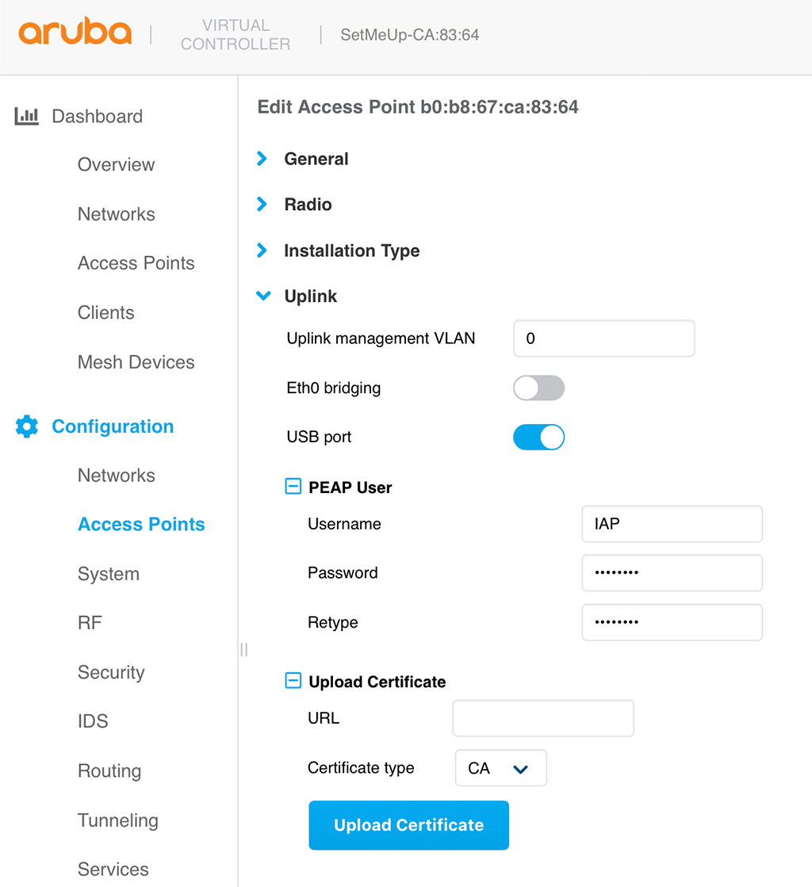
Task: Click the aruba logo in the header
Action: tap(75, 32)
